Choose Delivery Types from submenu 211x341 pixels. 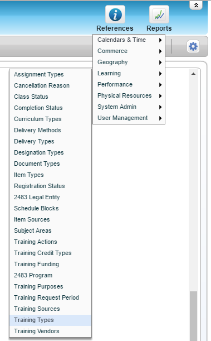[x=50, y=142]
